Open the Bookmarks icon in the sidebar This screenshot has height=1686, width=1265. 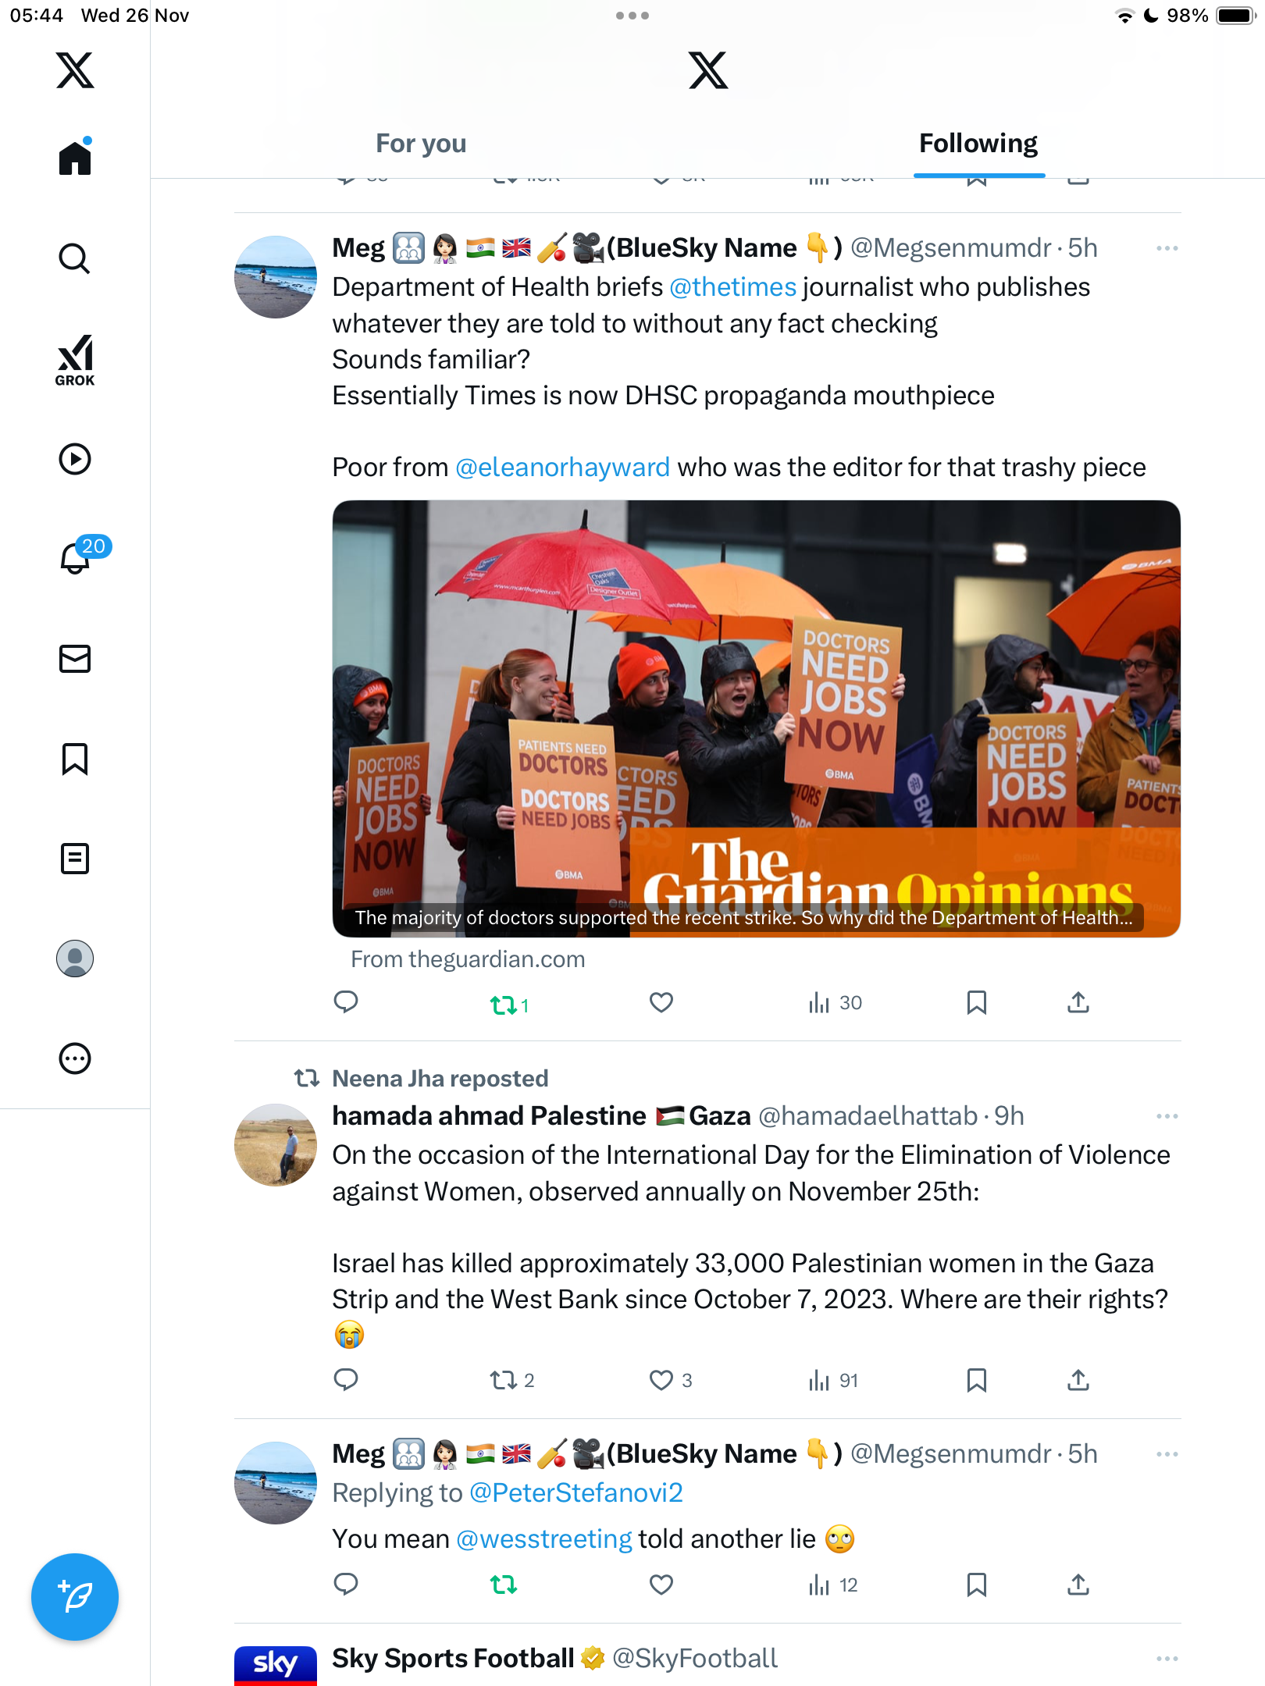[x=75, y=759]
